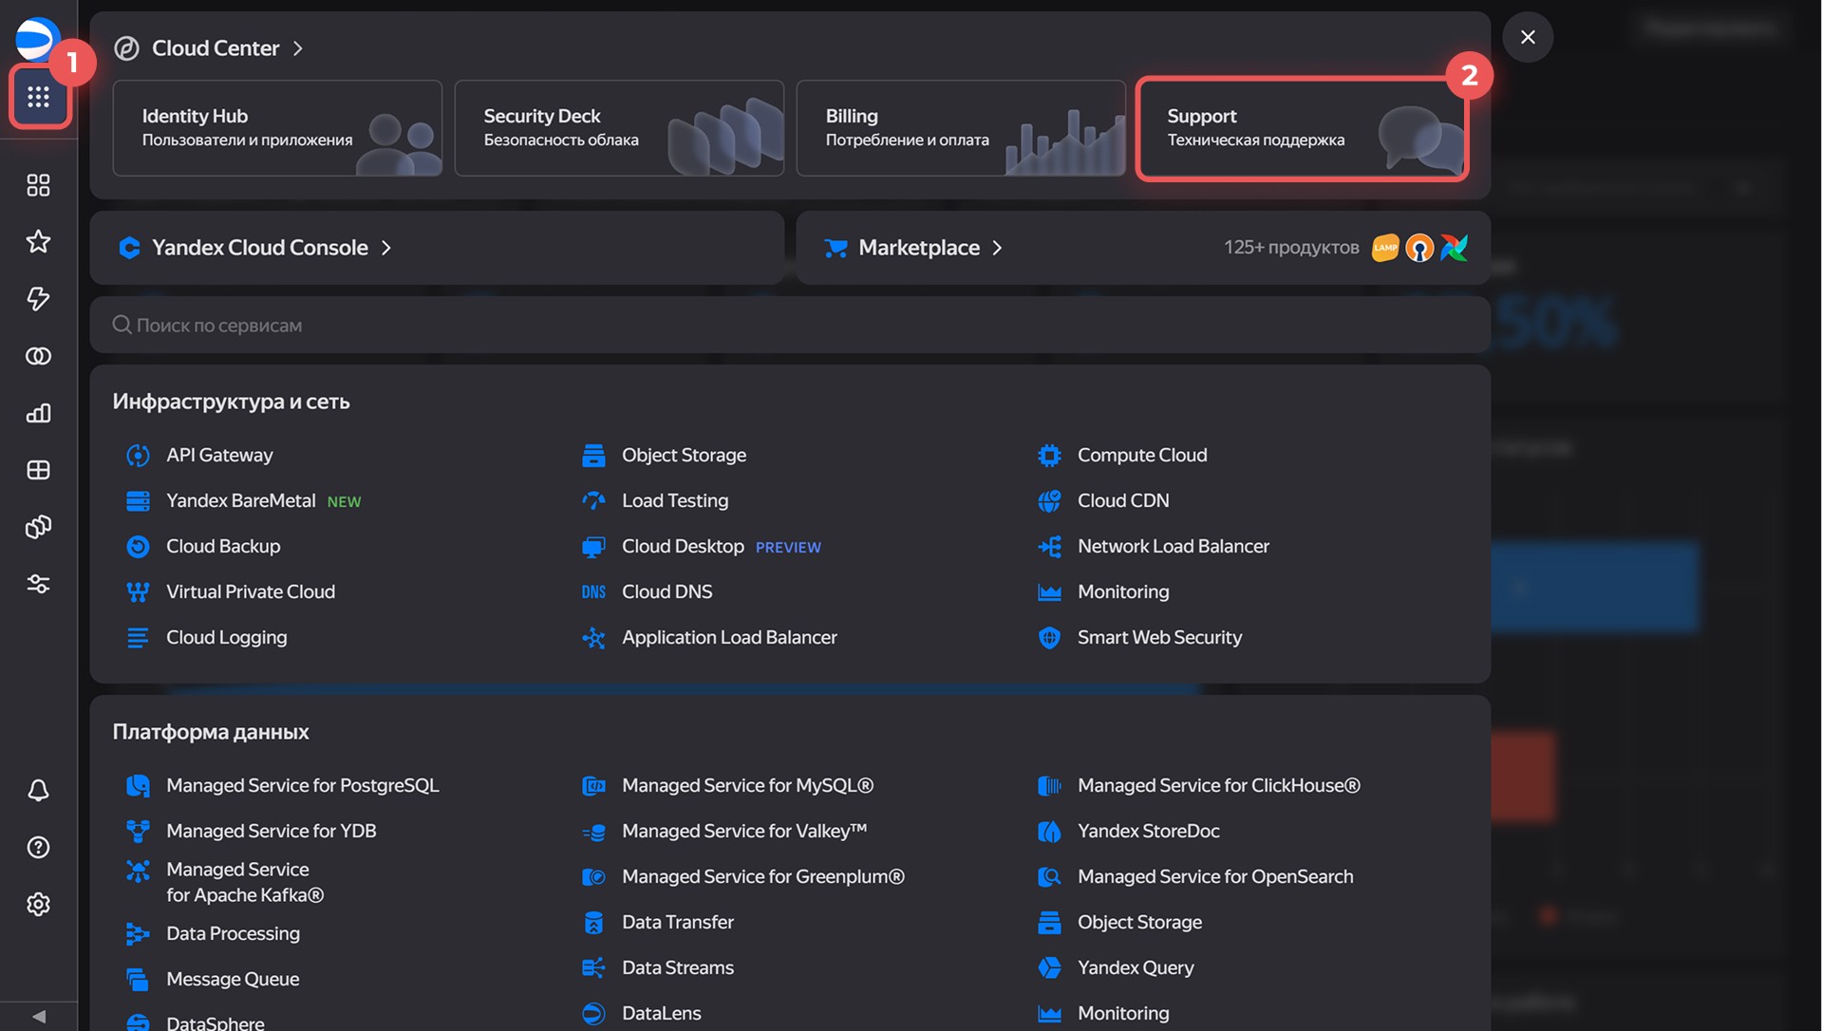Click the table grid icon in sidebar
Image resolution: width=1822 pixels, height=1031 pixels.
38,470
